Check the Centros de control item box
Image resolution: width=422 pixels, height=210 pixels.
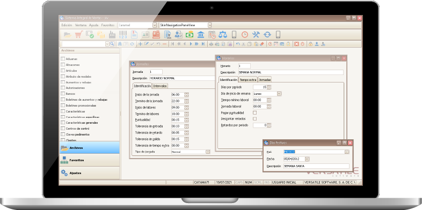click(x=63, y=129)
